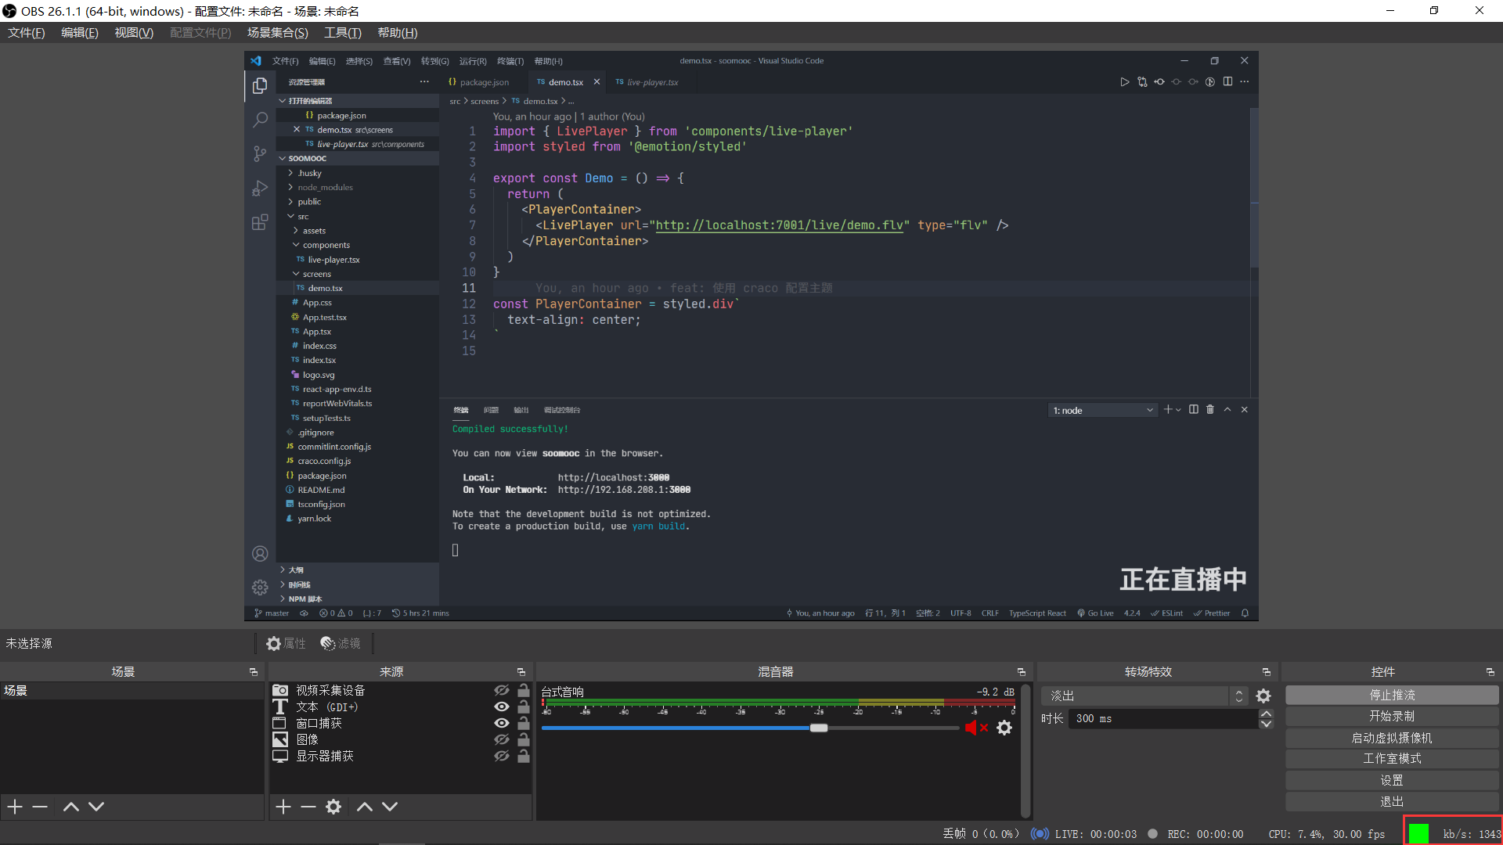
Task: Open 场景集合(S) menu
Action: pos(278,33)
